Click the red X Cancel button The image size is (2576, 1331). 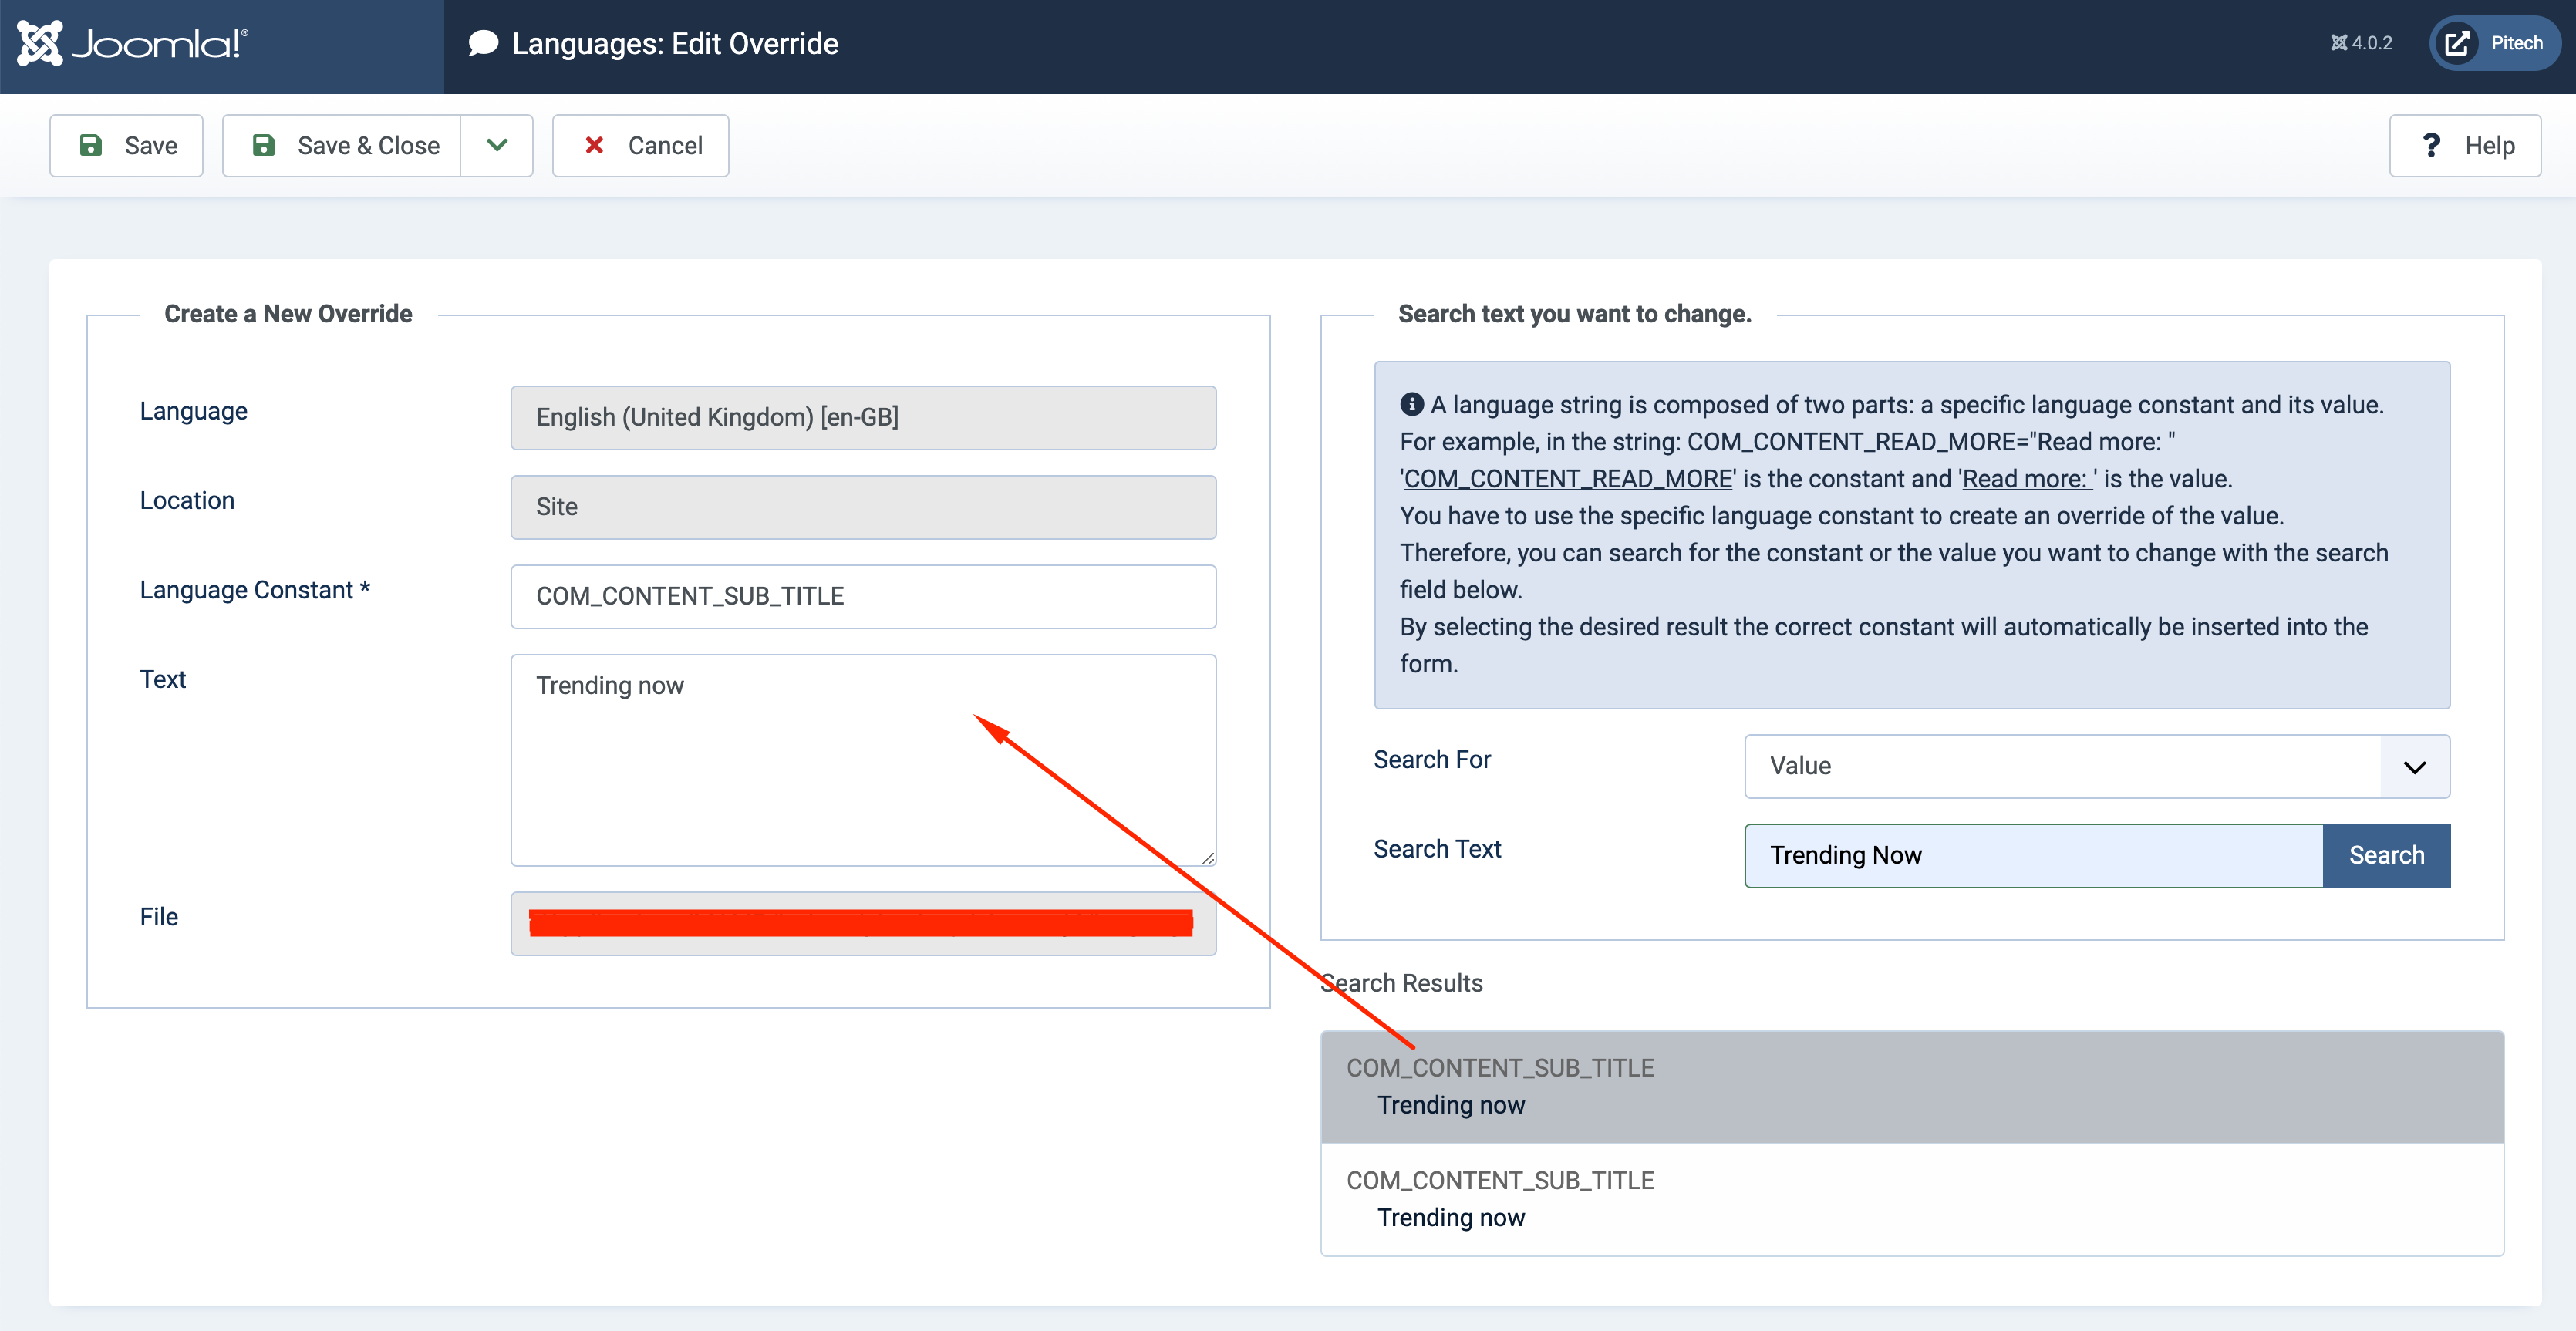pos(641,146)
